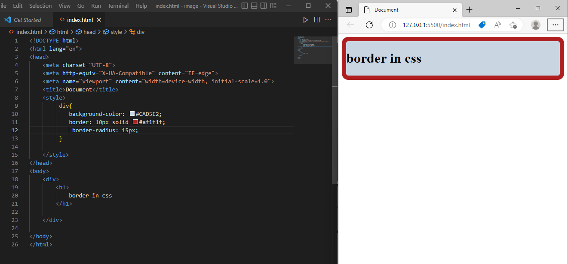Click the code minimap preview

tap(313, 50)
